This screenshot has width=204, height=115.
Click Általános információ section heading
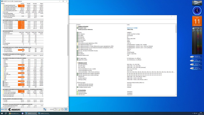click(83, 27)
